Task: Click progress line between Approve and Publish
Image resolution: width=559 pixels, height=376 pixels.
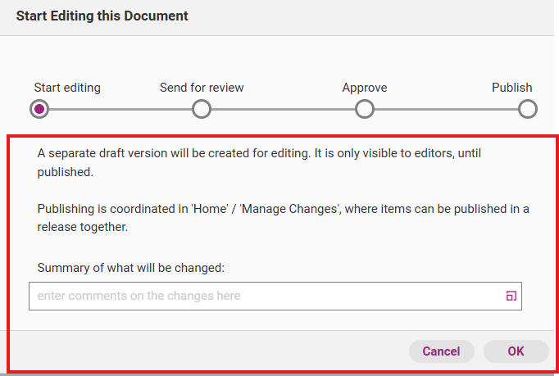Action: (447, 109)
